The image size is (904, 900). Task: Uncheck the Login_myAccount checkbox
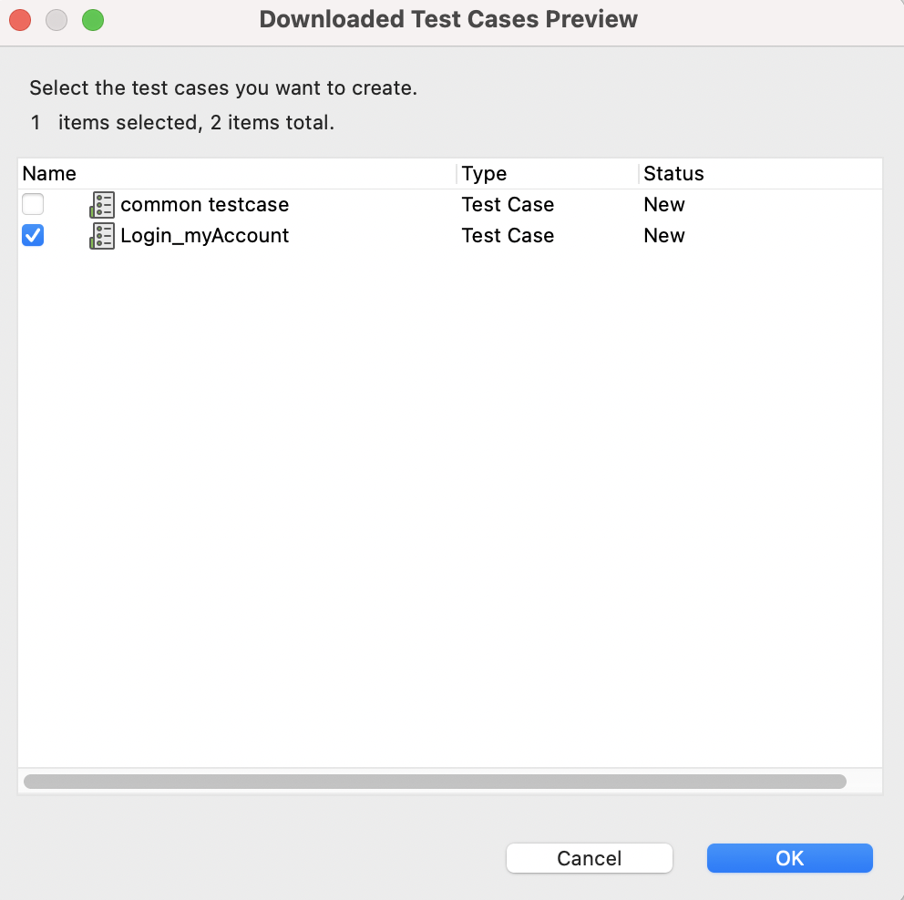[33, 235]
